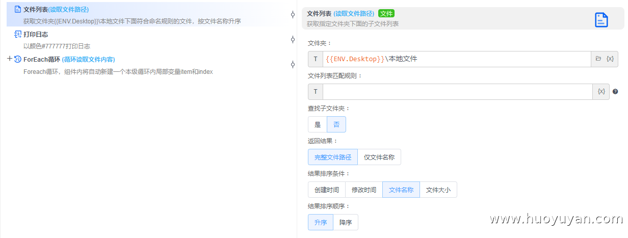Click the 打印日志 step icon
Image resolution: width=628 pixels, height=238 pixels.
[18, 34]
